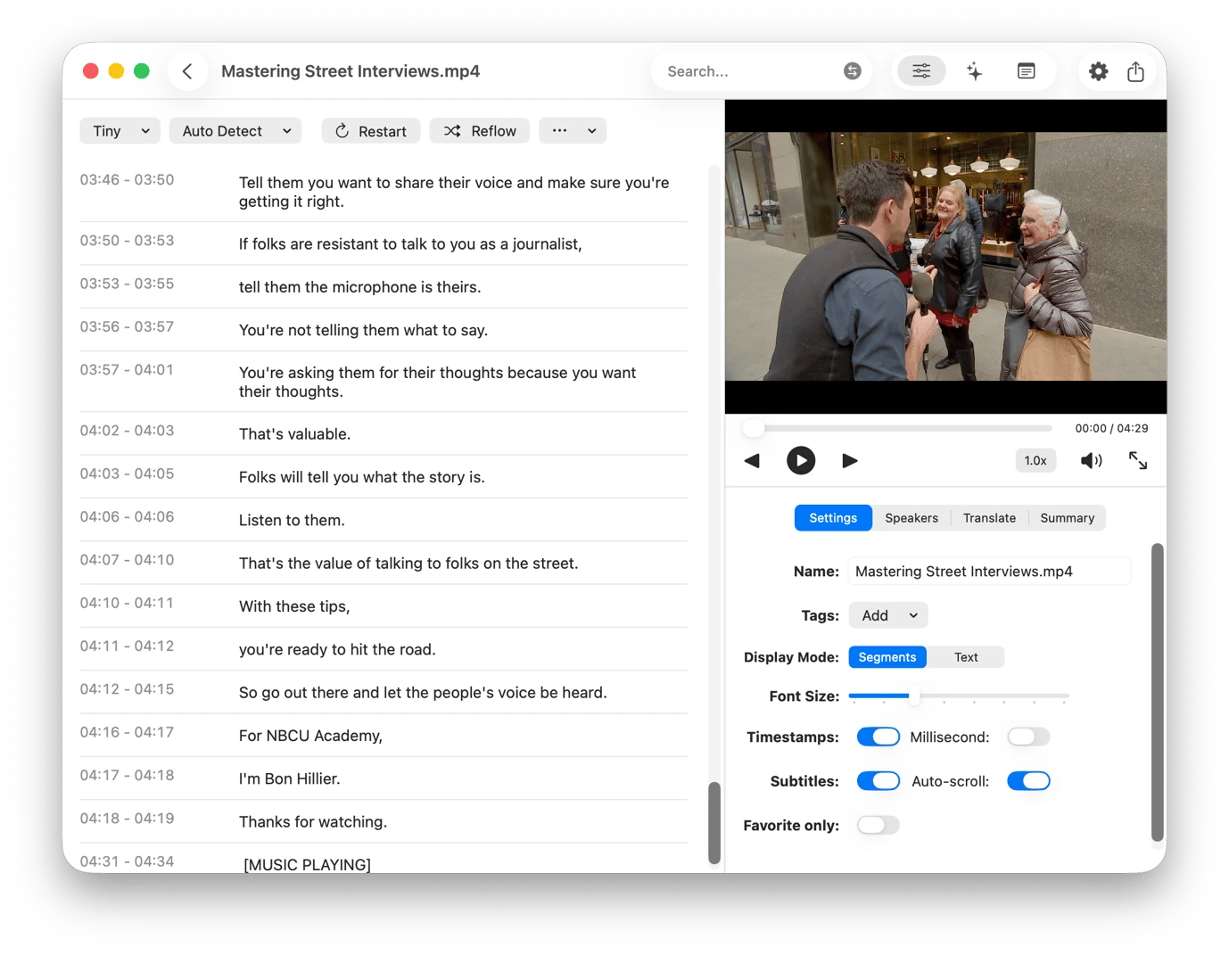1229x955 pixels.
Task: Open the Auto Detect language dropdown
Action: pyautogui.click(x=235, y=131)
